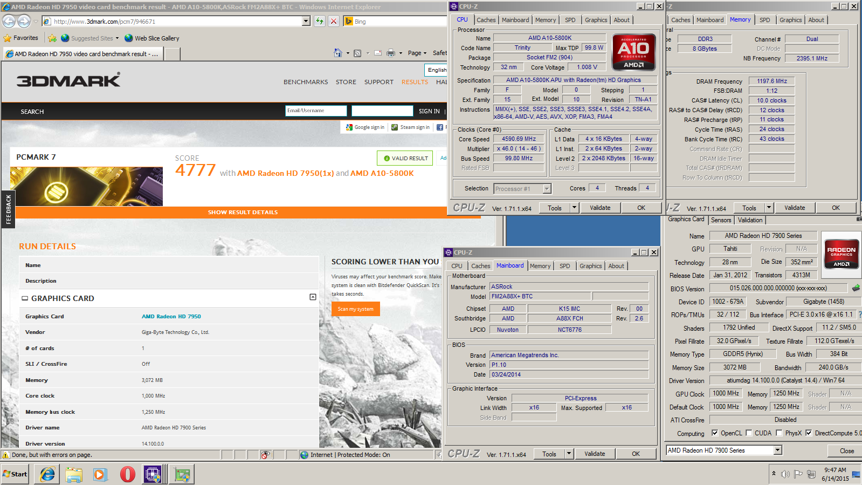Viewport: 862px width, 485px height.
Task: Click the Show desktop icon by clock
Action: pyautogui.click(x=856, y=474)
